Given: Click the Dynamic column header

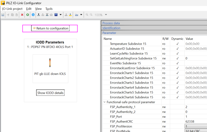Looking at the screenshot, I should pos(177,39).
